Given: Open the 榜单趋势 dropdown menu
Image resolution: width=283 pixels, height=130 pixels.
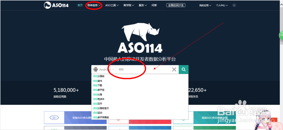Looking at the screenshot, I should 94,5.
